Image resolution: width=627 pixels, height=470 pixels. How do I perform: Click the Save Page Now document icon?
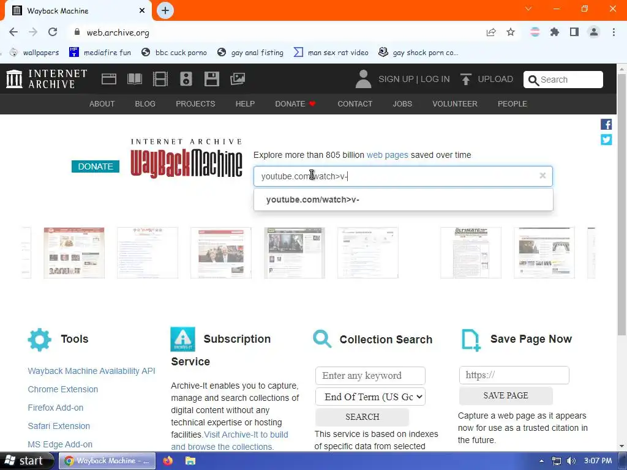[x=471, y=340]
